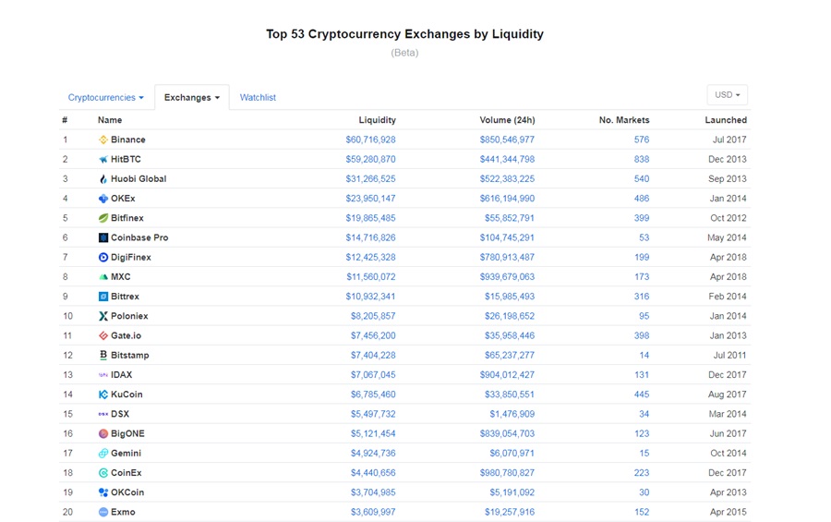Image resolution: width=831 pixels, height=522 pixels.
Task: Sort by the Launched column header
Action: point(726,120)
